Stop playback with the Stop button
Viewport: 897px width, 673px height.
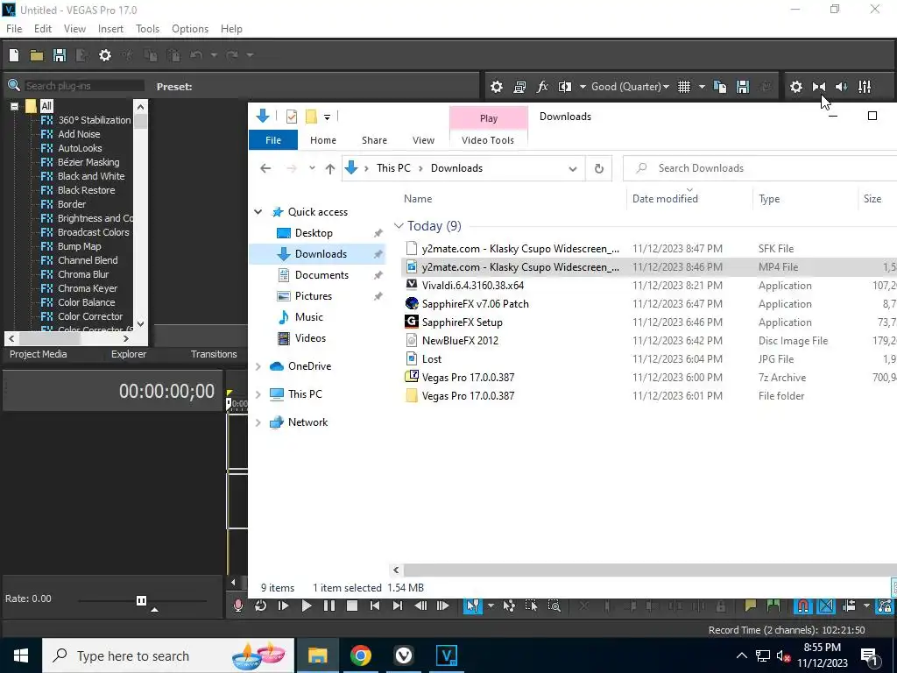[352, 606]
